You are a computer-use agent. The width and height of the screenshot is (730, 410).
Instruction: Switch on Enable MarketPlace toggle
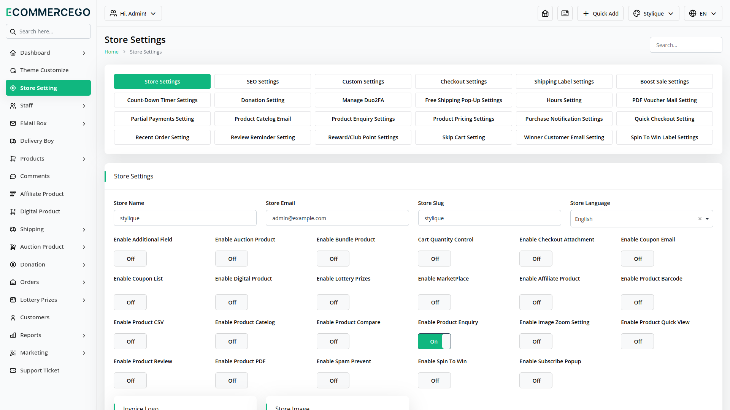pos(434,302)
